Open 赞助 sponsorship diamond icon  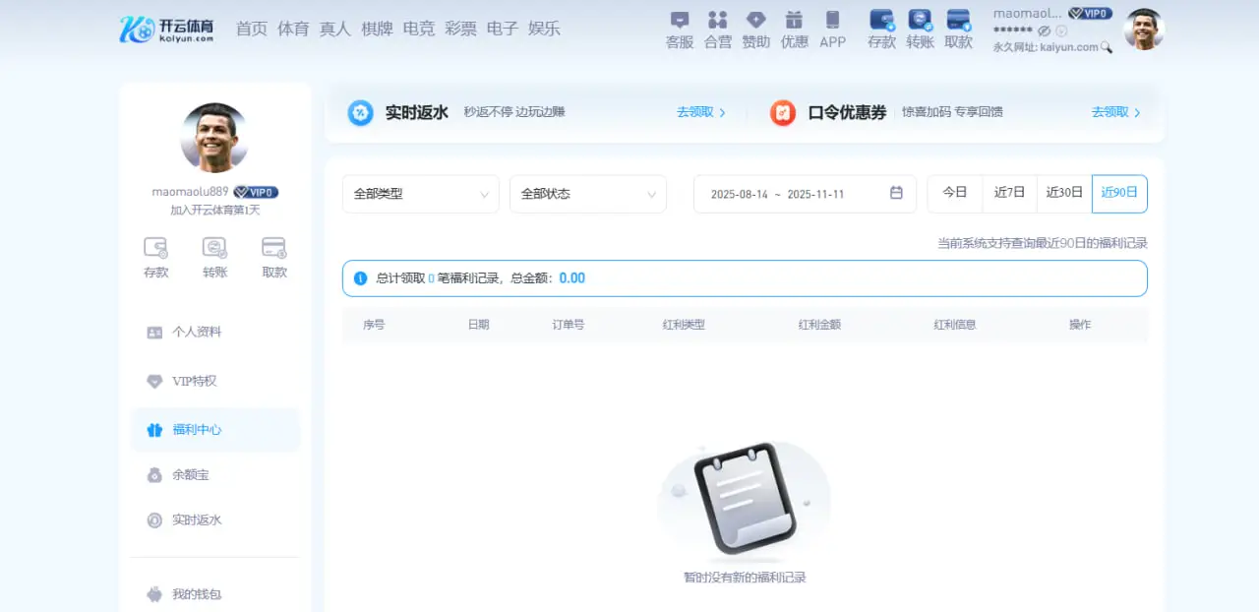tap(755, 20)
